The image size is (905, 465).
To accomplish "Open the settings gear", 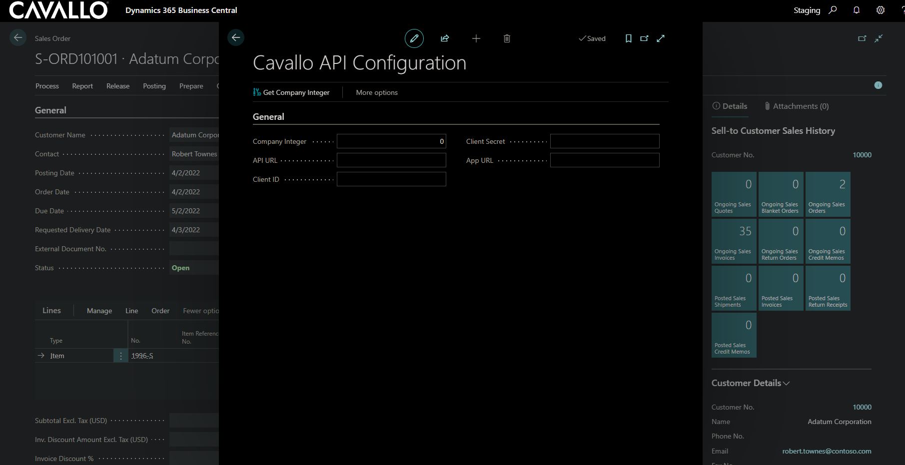I will point(881,10).
